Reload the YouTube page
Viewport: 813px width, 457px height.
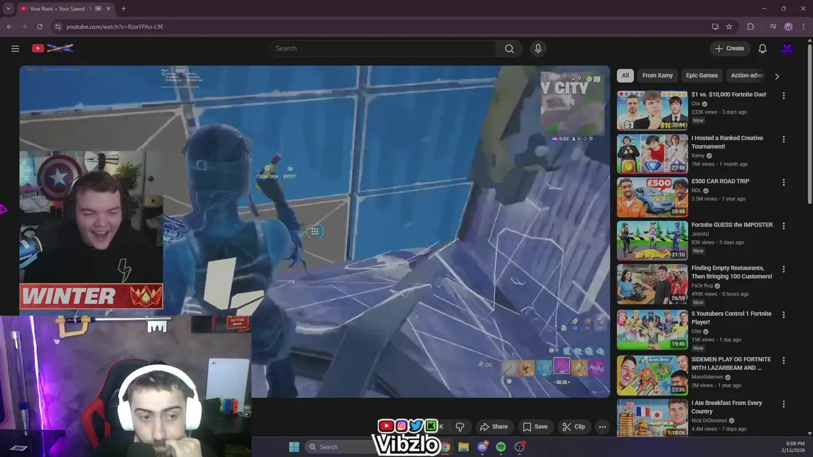click(x=39, y=27)
